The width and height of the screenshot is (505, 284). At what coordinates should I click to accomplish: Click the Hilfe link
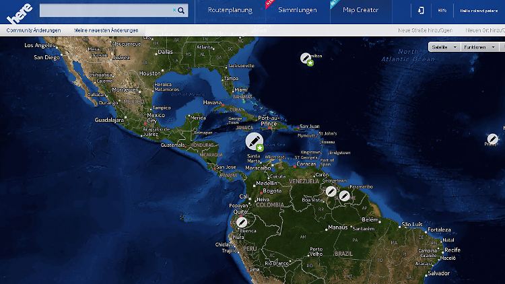(442, 11)
